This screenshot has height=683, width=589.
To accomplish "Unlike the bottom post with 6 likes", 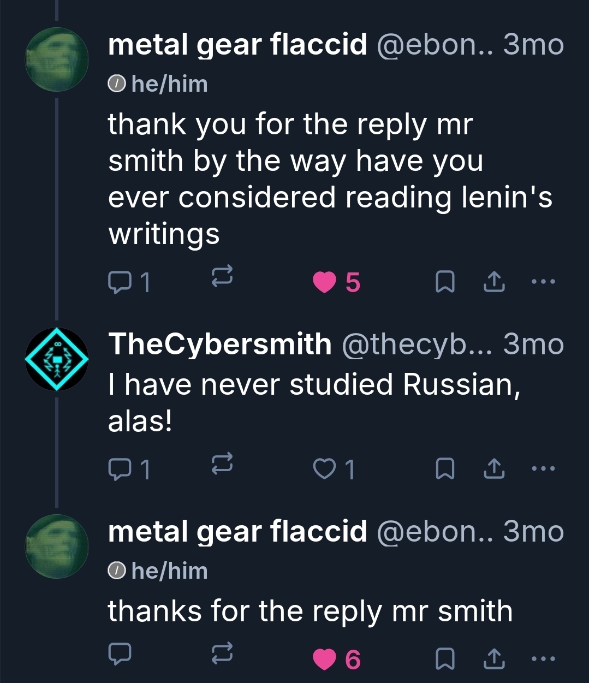I will coord(324,660).
